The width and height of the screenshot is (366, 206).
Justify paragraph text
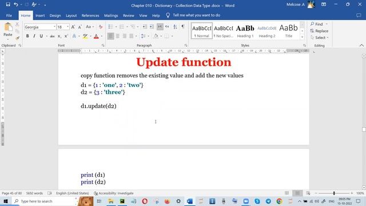(132, 36)
